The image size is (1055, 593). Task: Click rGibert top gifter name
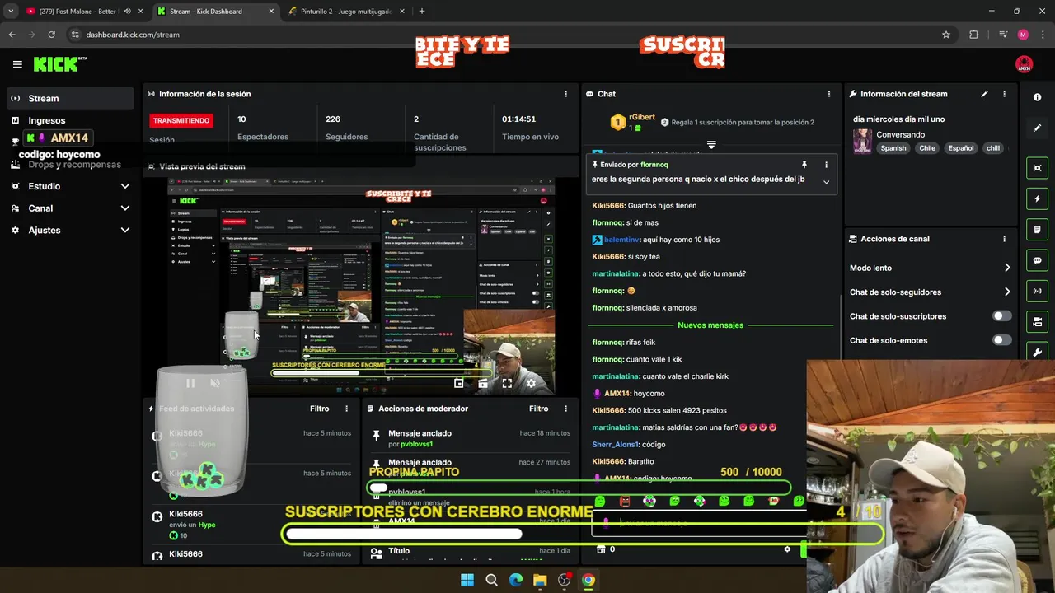pyautogui.click(x=641, y=118)
